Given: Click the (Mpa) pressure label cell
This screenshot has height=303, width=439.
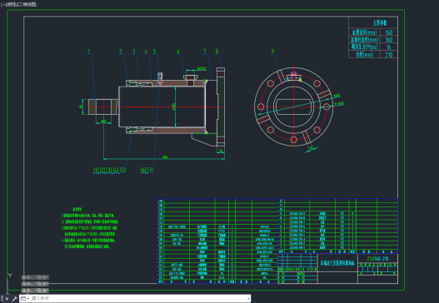Looking at the screenshot, I should click(365, 47).
